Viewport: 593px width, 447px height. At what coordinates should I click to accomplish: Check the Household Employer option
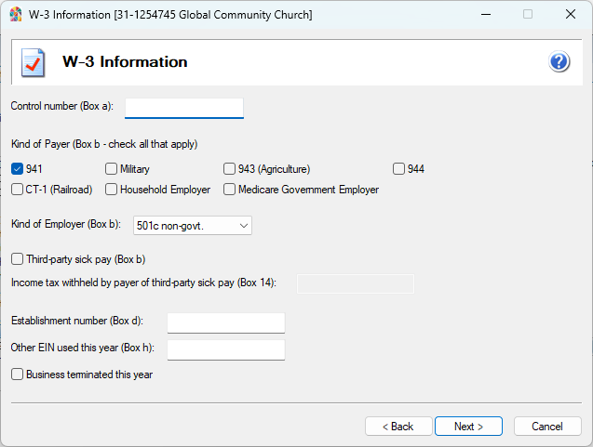(112, 190)
